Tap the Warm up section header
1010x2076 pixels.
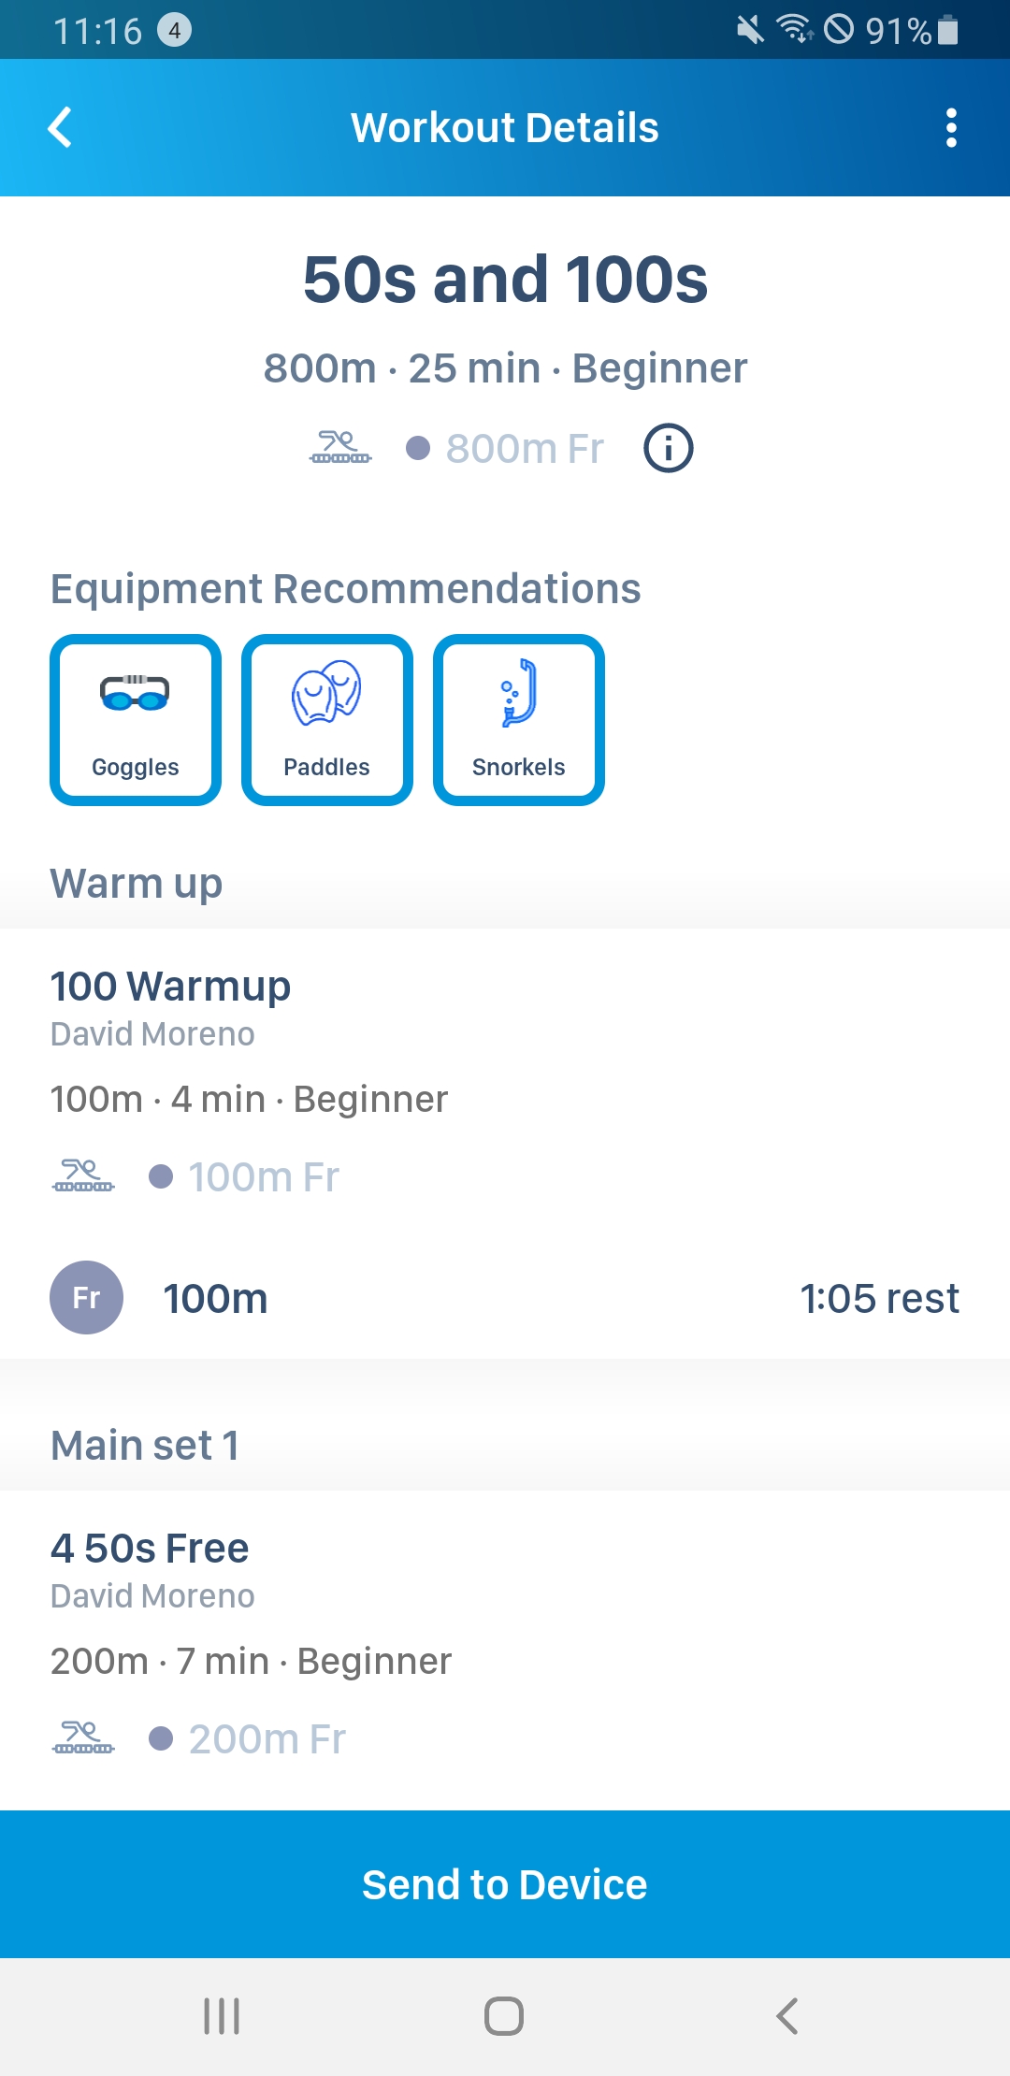pos(137,884)
